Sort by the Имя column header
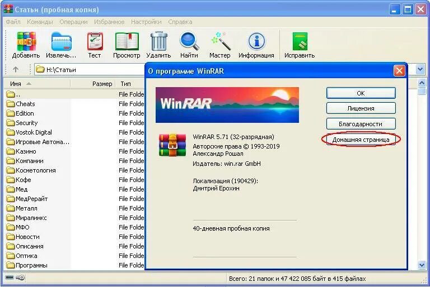Viewport: 430px width, 287px height. [36, 84]
